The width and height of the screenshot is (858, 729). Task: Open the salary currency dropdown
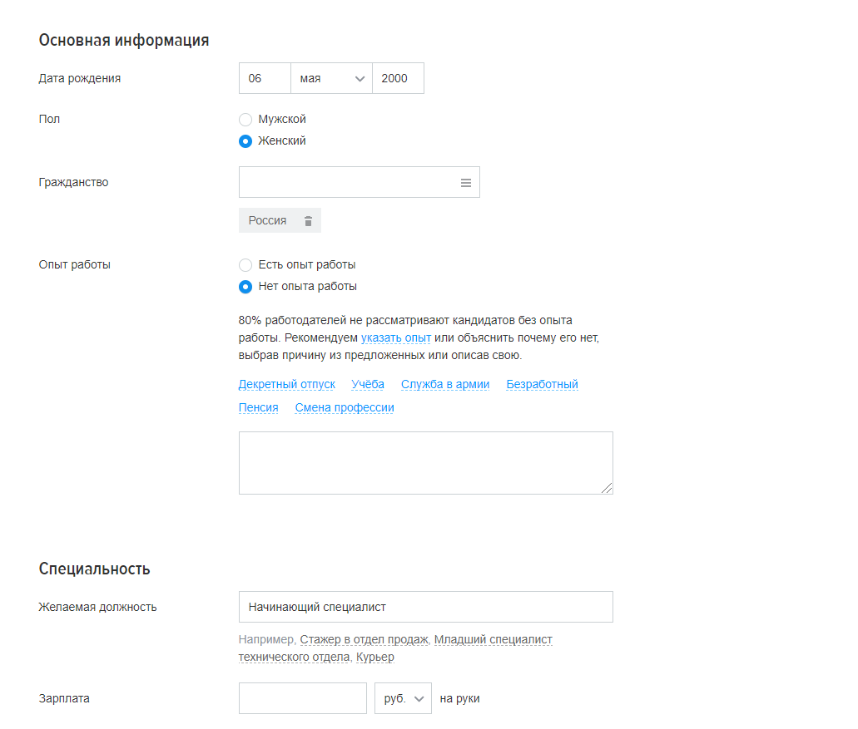click(404, 699)
